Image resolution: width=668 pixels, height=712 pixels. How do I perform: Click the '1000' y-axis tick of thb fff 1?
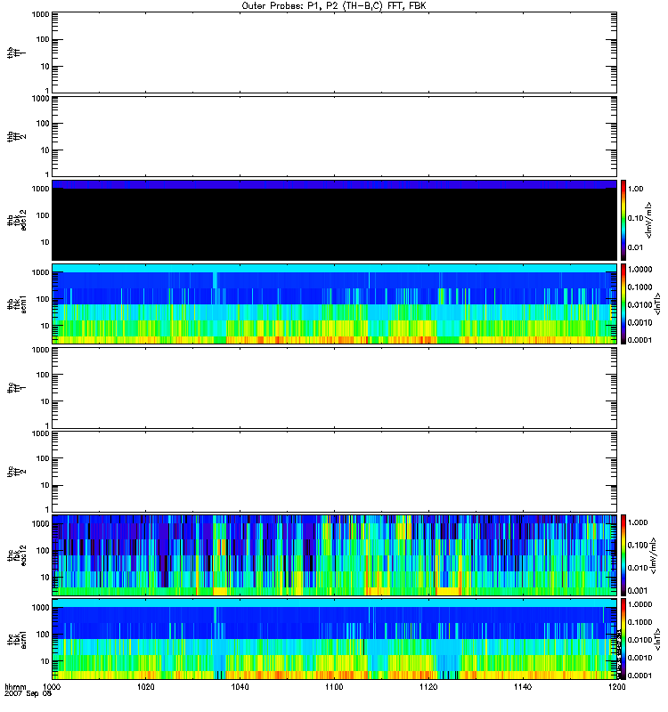point(40,14)
